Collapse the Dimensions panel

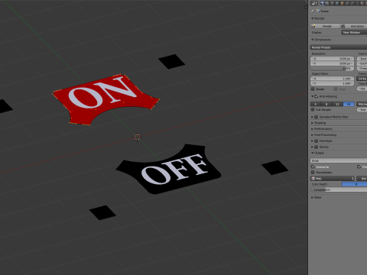click(313, 40)
